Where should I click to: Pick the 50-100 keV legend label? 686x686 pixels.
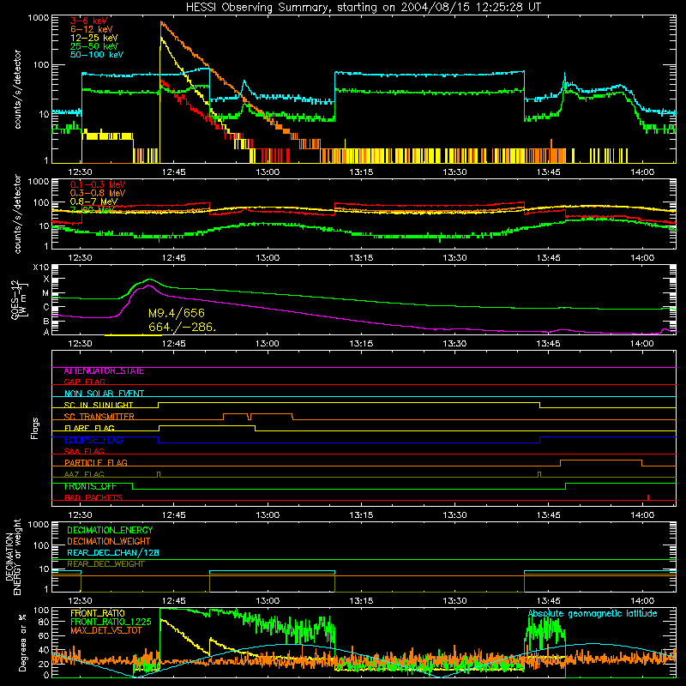97,54
